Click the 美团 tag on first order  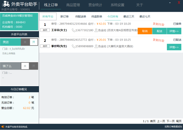pos(44,30)
